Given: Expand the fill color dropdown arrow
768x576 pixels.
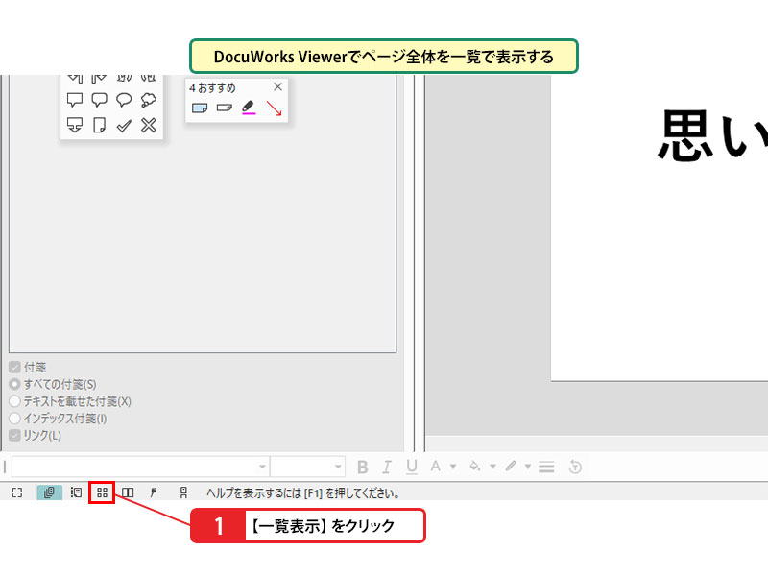Looking at the screenshot, I should 492,467.
